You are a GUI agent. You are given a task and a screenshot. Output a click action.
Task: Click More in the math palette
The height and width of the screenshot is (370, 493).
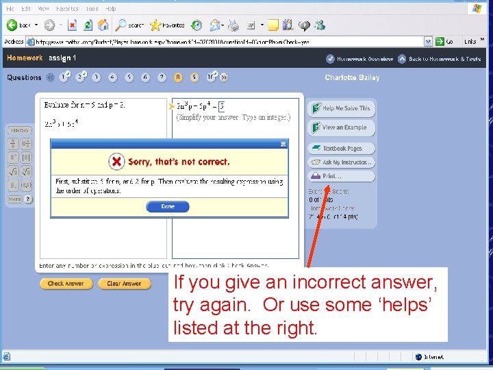[14, 199]
